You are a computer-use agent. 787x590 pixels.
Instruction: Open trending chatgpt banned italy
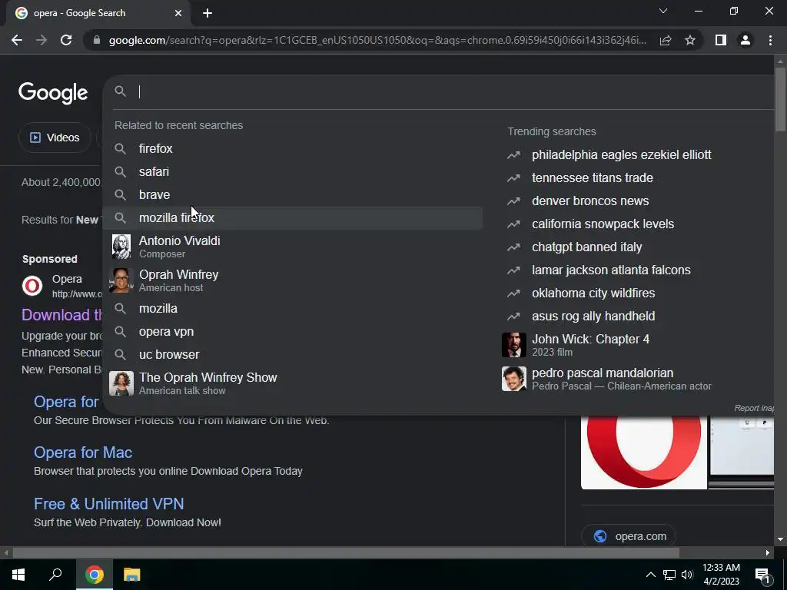click(x=586, y=247)
